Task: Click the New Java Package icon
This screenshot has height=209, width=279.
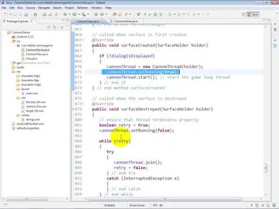Action: [96, 15]
